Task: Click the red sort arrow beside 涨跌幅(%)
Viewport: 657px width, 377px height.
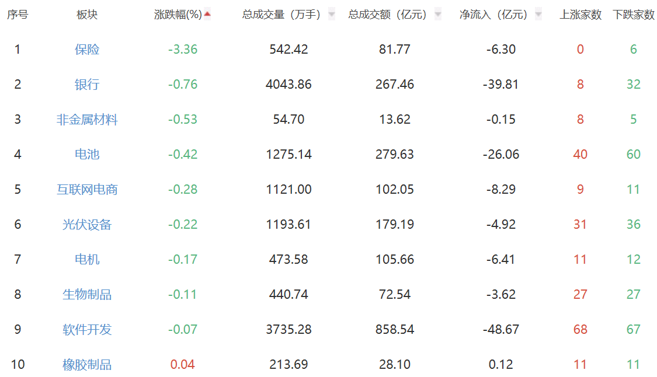Action: pyautogui.click(x=207, y=14)
